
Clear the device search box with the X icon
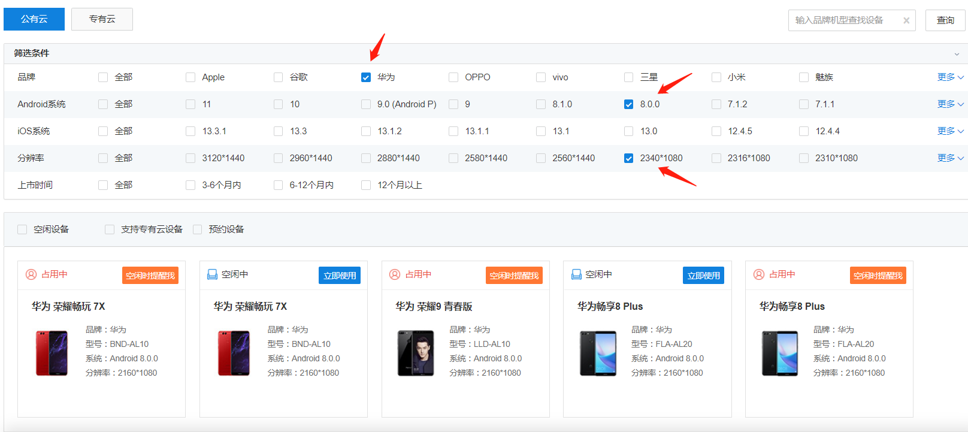906,20
